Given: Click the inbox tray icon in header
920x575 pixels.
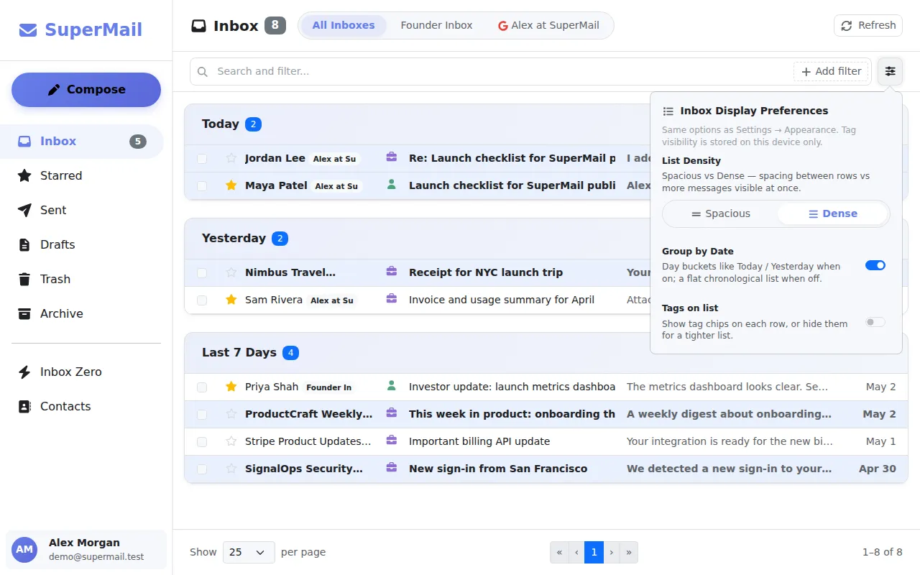Looking at the screenshot, I should (x=198, y=26).
